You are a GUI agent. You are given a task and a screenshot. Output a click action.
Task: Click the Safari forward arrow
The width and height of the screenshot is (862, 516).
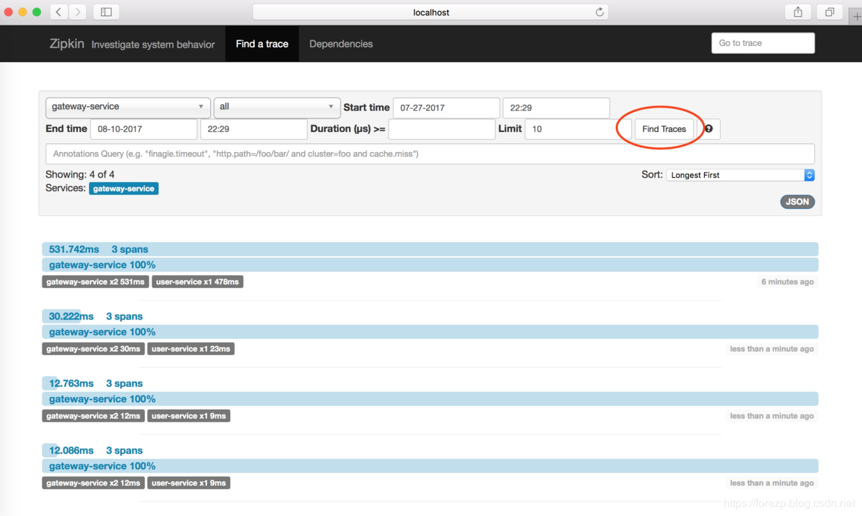78,12
